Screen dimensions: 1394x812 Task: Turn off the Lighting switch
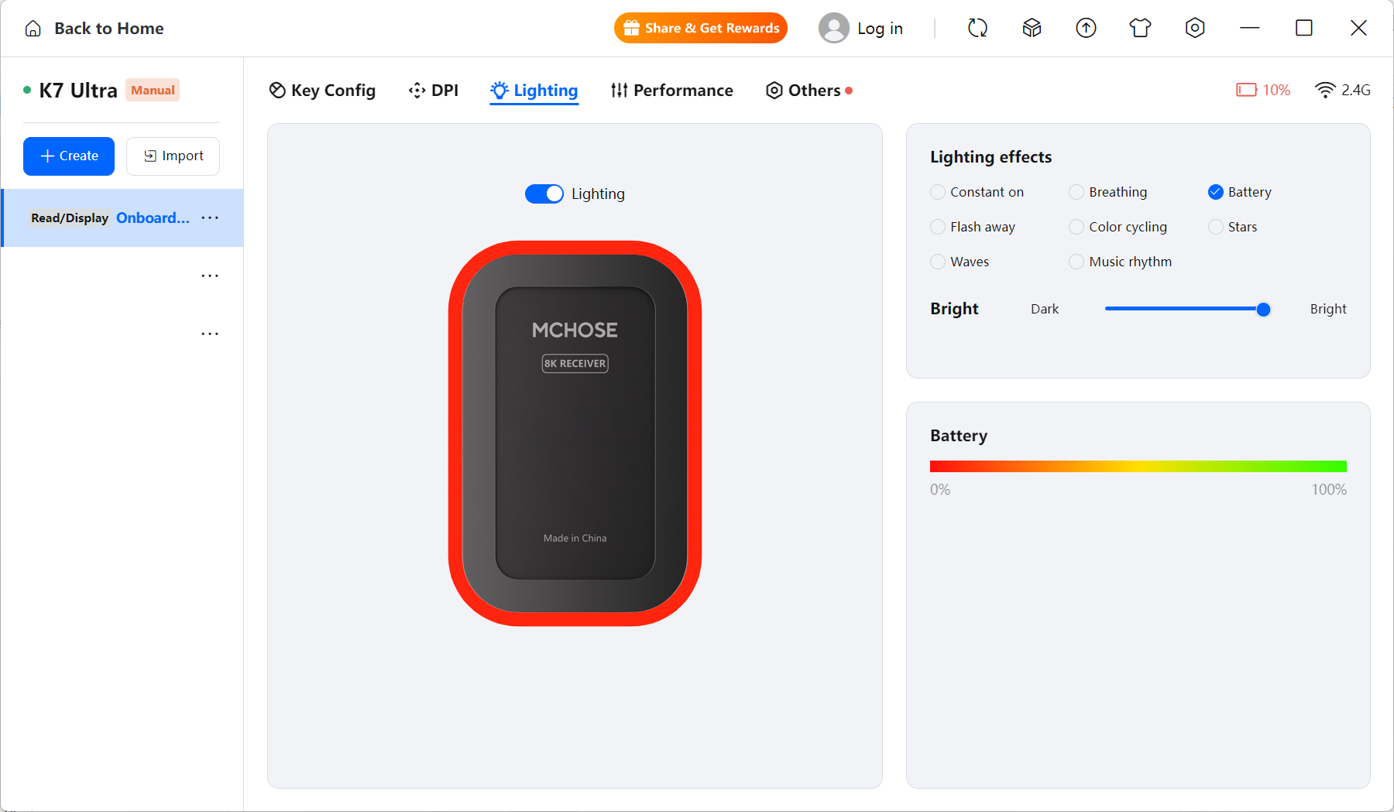544,194
